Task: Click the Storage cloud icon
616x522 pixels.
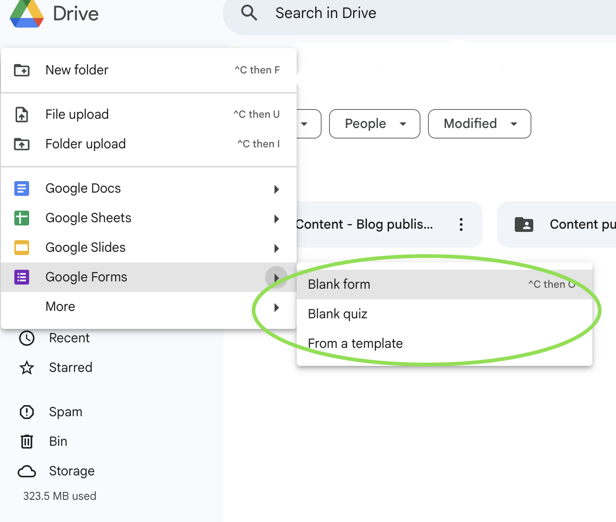Action: 27,471
